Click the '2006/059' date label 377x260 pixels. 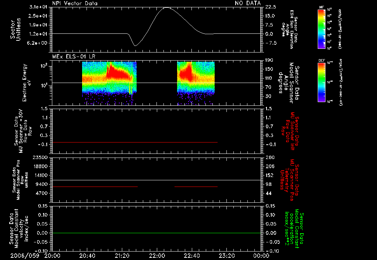click(25, 256)
